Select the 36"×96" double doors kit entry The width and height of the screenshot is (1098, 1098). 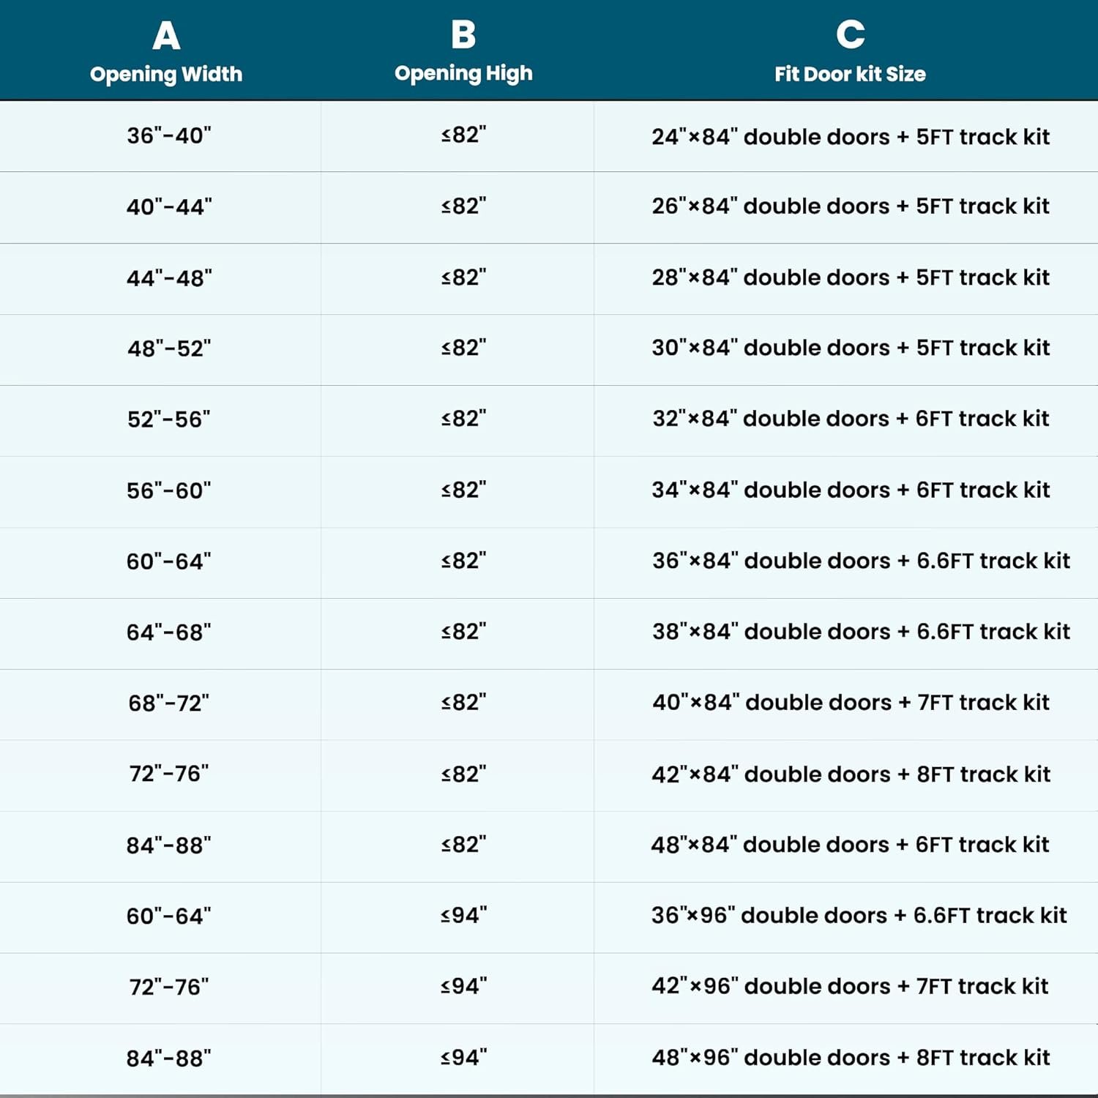(859, 916)
